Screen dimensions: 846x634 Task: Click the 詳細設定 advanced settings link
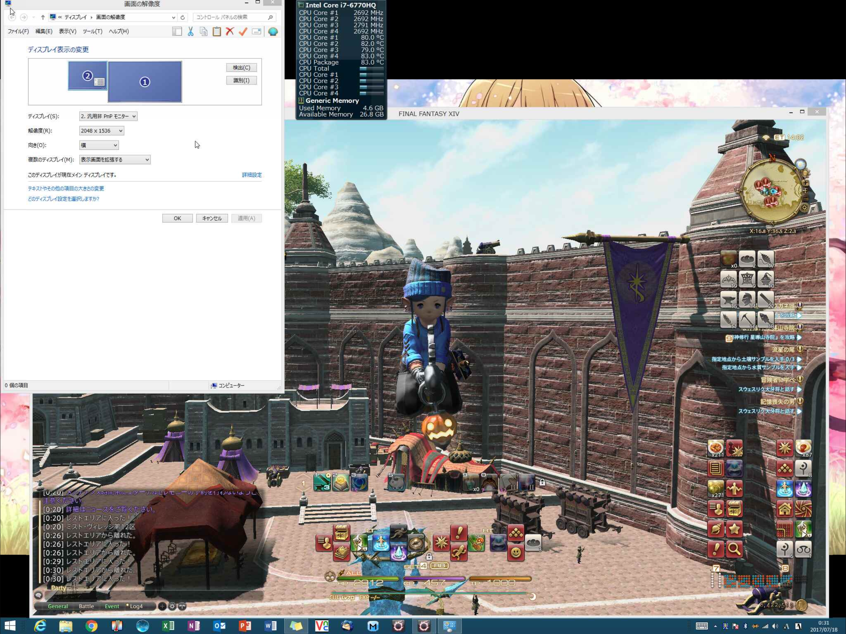[x=252, y=175]
